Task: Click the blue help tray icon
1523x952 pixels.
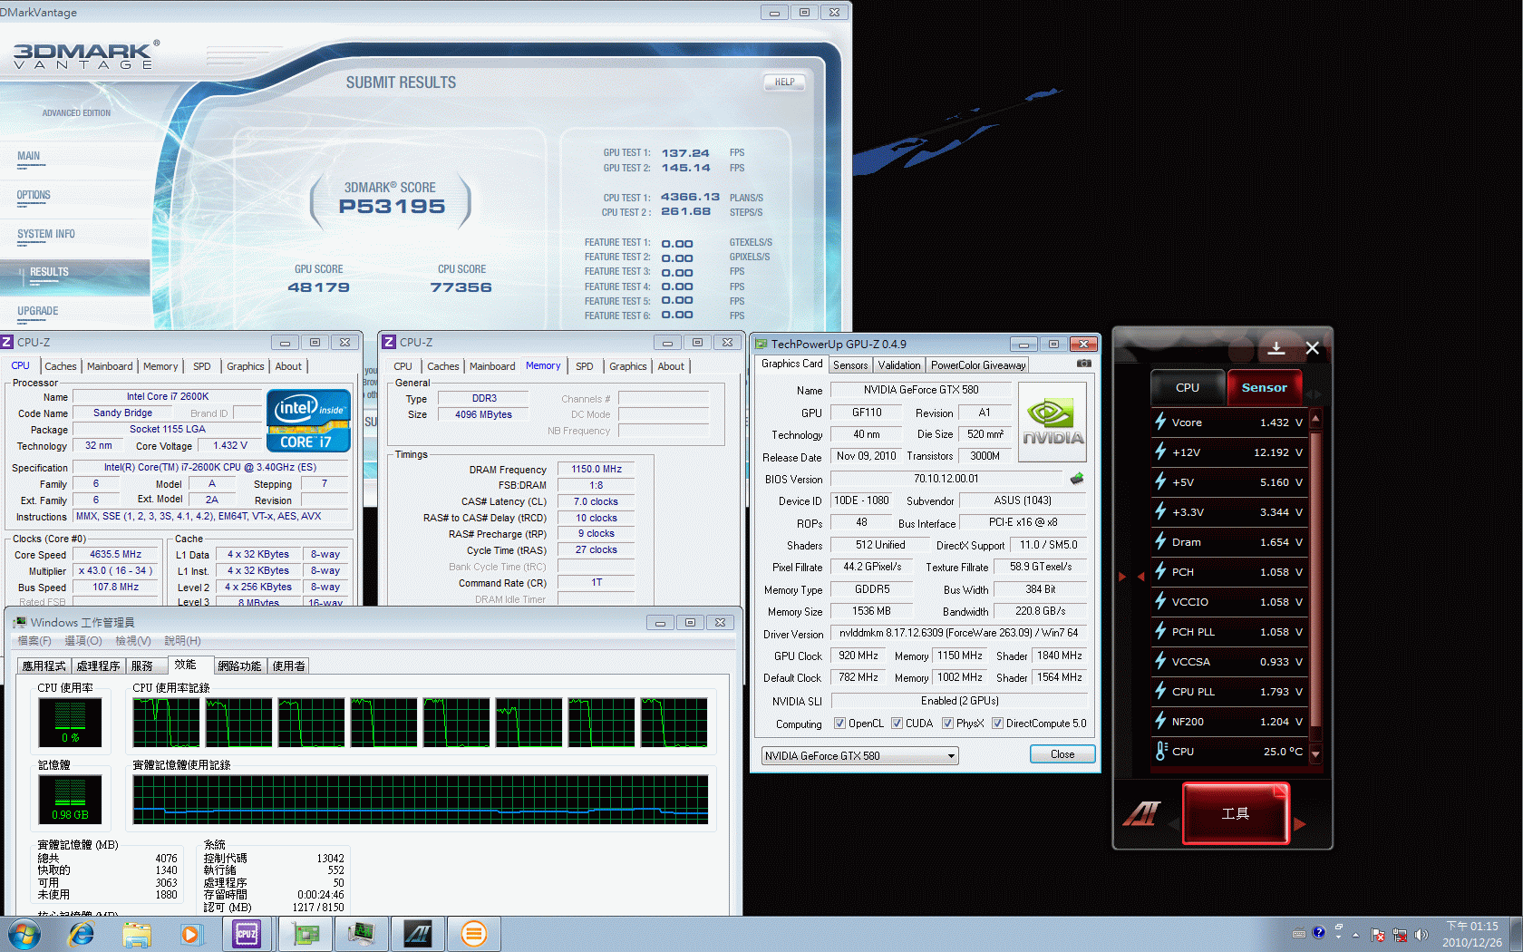Action: tap(1318, 932)
